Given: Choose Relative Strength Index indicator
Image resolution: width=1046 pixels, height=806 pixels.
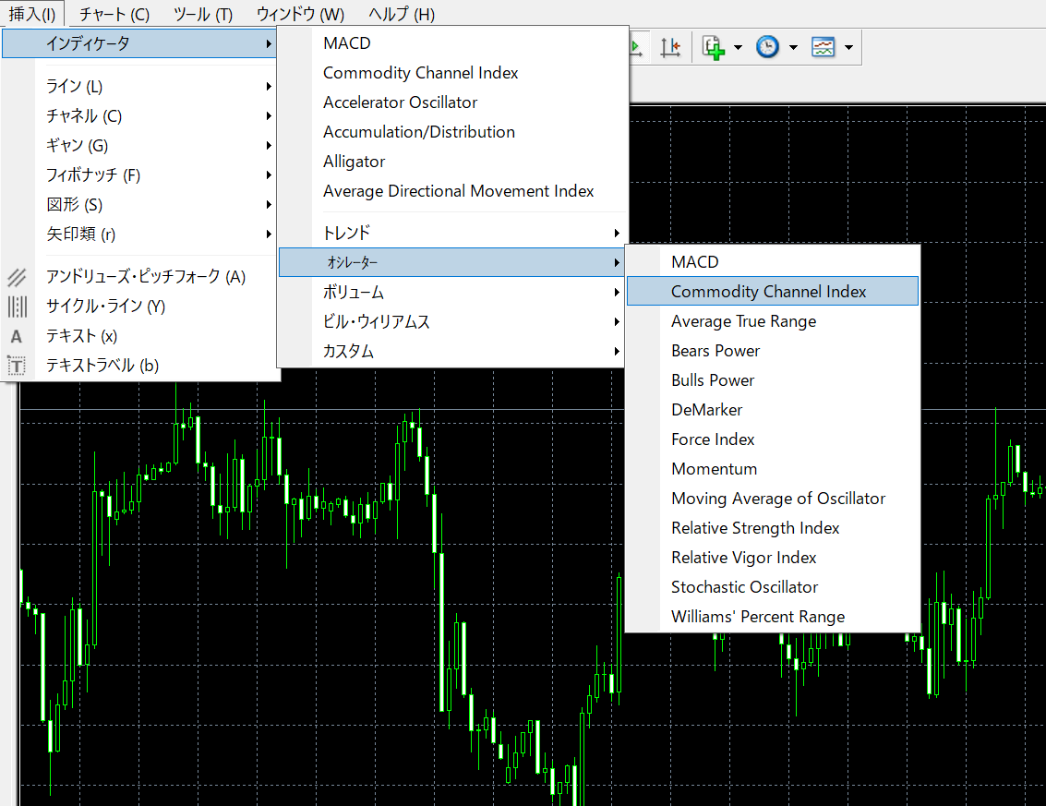Looking at the screenshot, I should coord(773,528).
